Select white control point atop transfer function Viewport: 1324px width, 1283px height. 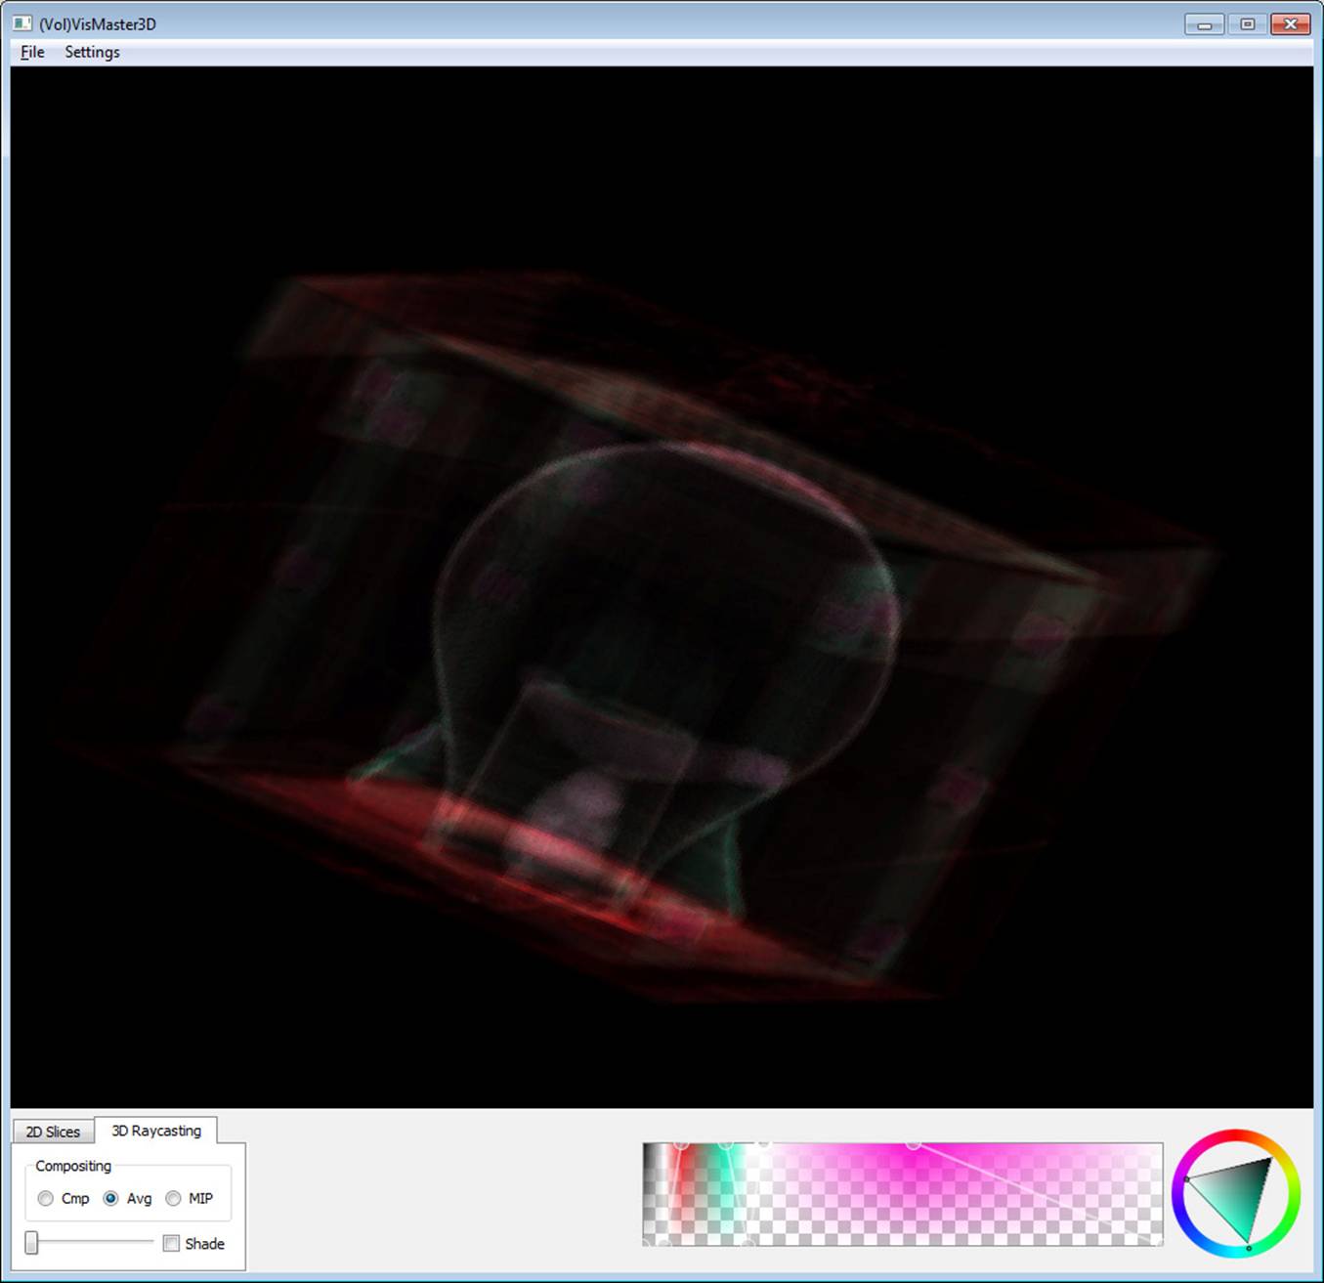click(x=764, y=1143)
